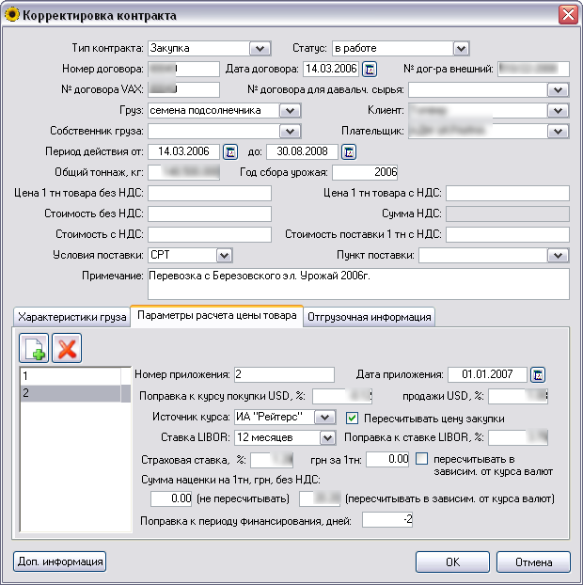Click наценка field marked (не пересчитывать)
Screen dimensions: 583x585
[171, 498]
